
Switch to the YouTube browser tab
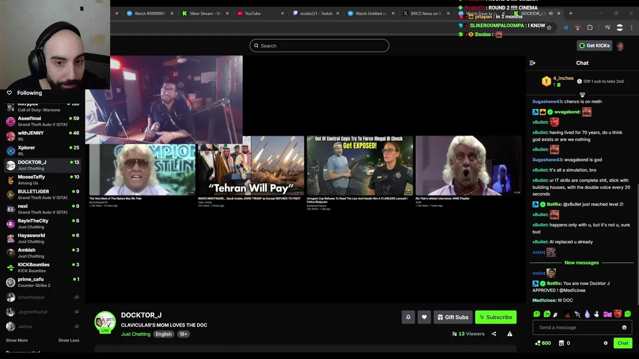coord(260,13)
